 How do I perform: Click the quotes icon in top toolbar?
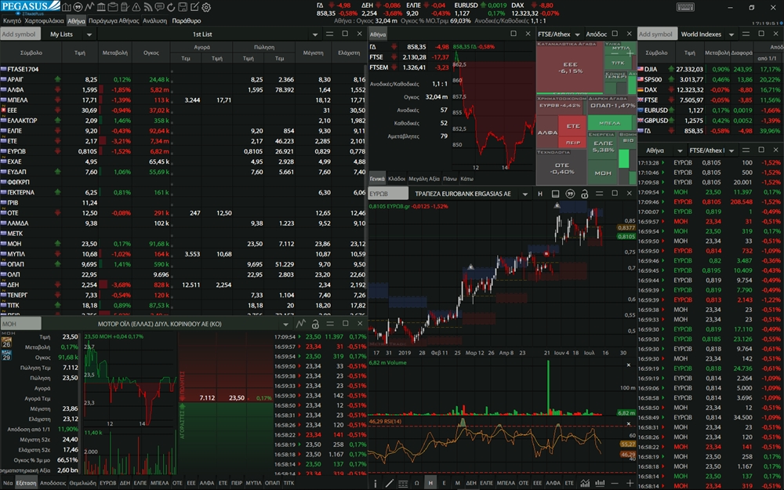coord(78,7)
